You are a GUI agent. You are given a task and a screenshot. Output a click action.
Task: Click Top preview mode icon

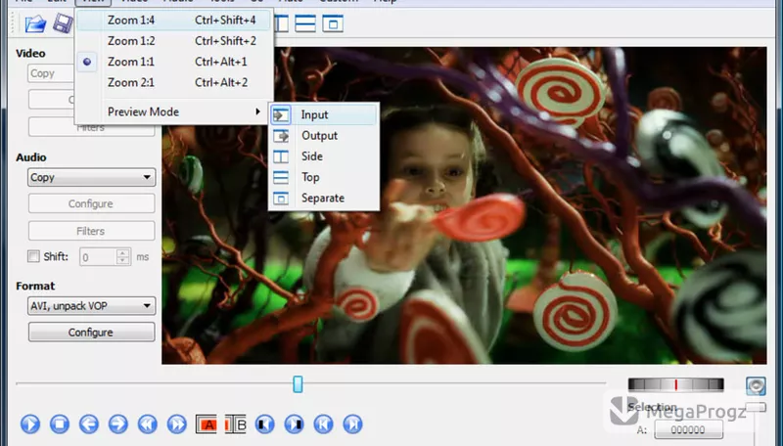(x=281, y=177)
